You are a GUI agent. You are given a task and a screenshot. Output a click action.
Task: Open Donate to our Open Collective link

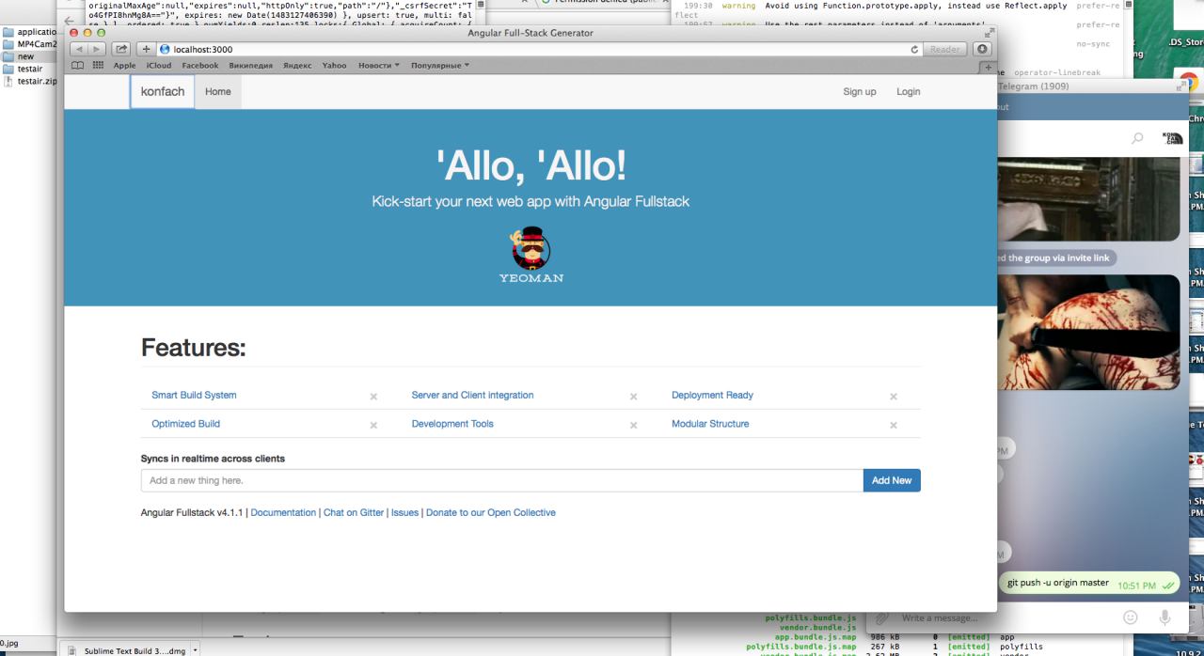[x=491, y=513]
